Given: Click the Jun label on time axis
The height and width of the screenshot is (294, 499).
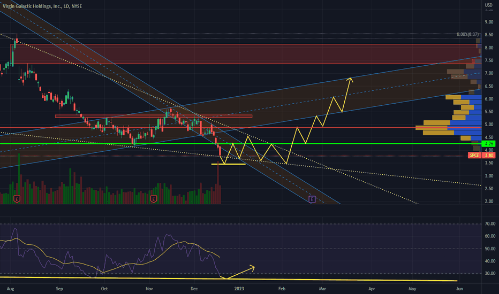Looking at the screenshot, I should pos(459,289).
